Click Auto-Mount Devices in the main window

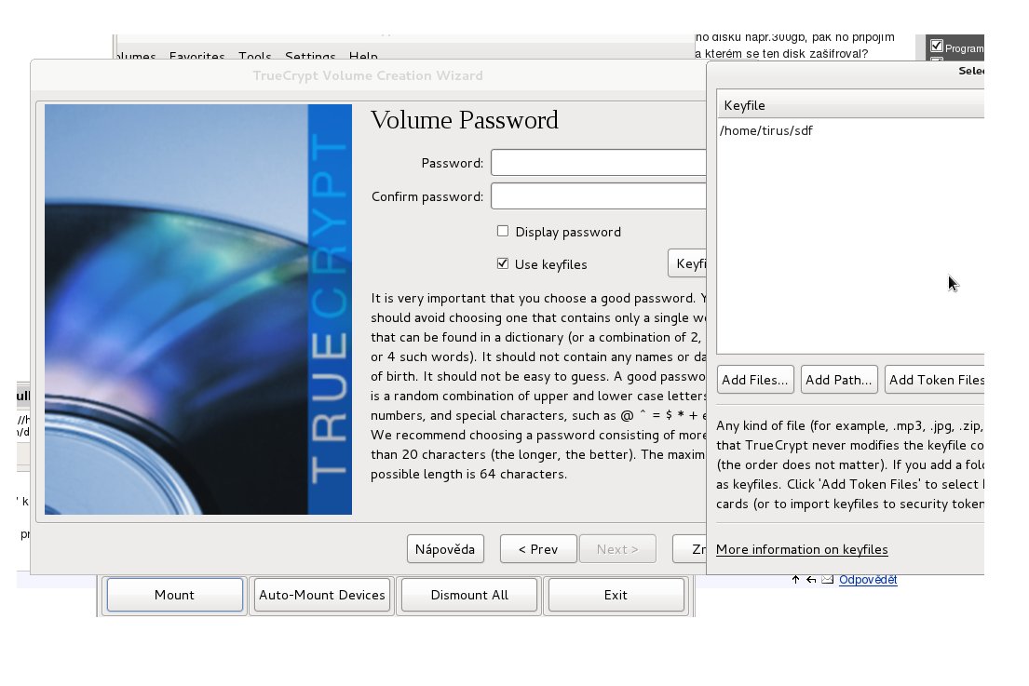tap(321, 595)
